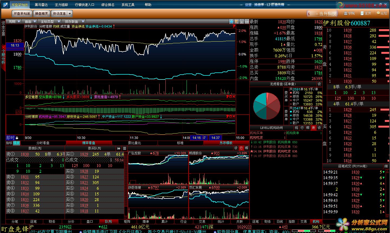Open the 帮助 menu

click(x=148, y=5)
